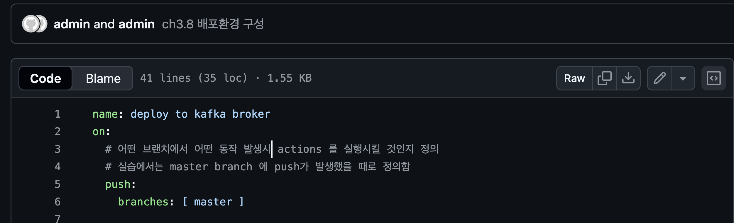Select line number 5

point(57,184)
